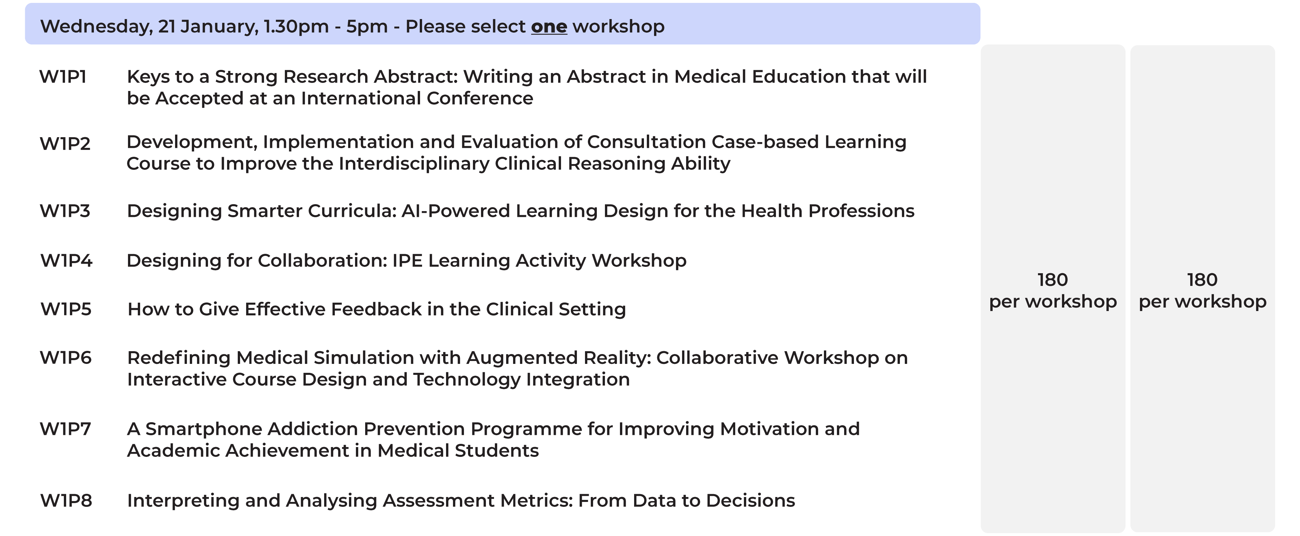Image resolution: width=1300 pixels, height=536 pixels.
Task: Pick Redefining Medical Simulation with Augmented Reality
Action: click(x=517, y=368)
